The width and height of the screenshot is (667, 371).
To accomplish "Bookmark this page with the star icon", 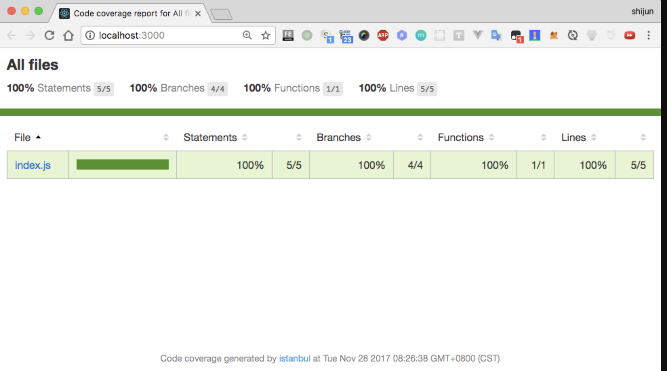I will pos(266,35).
